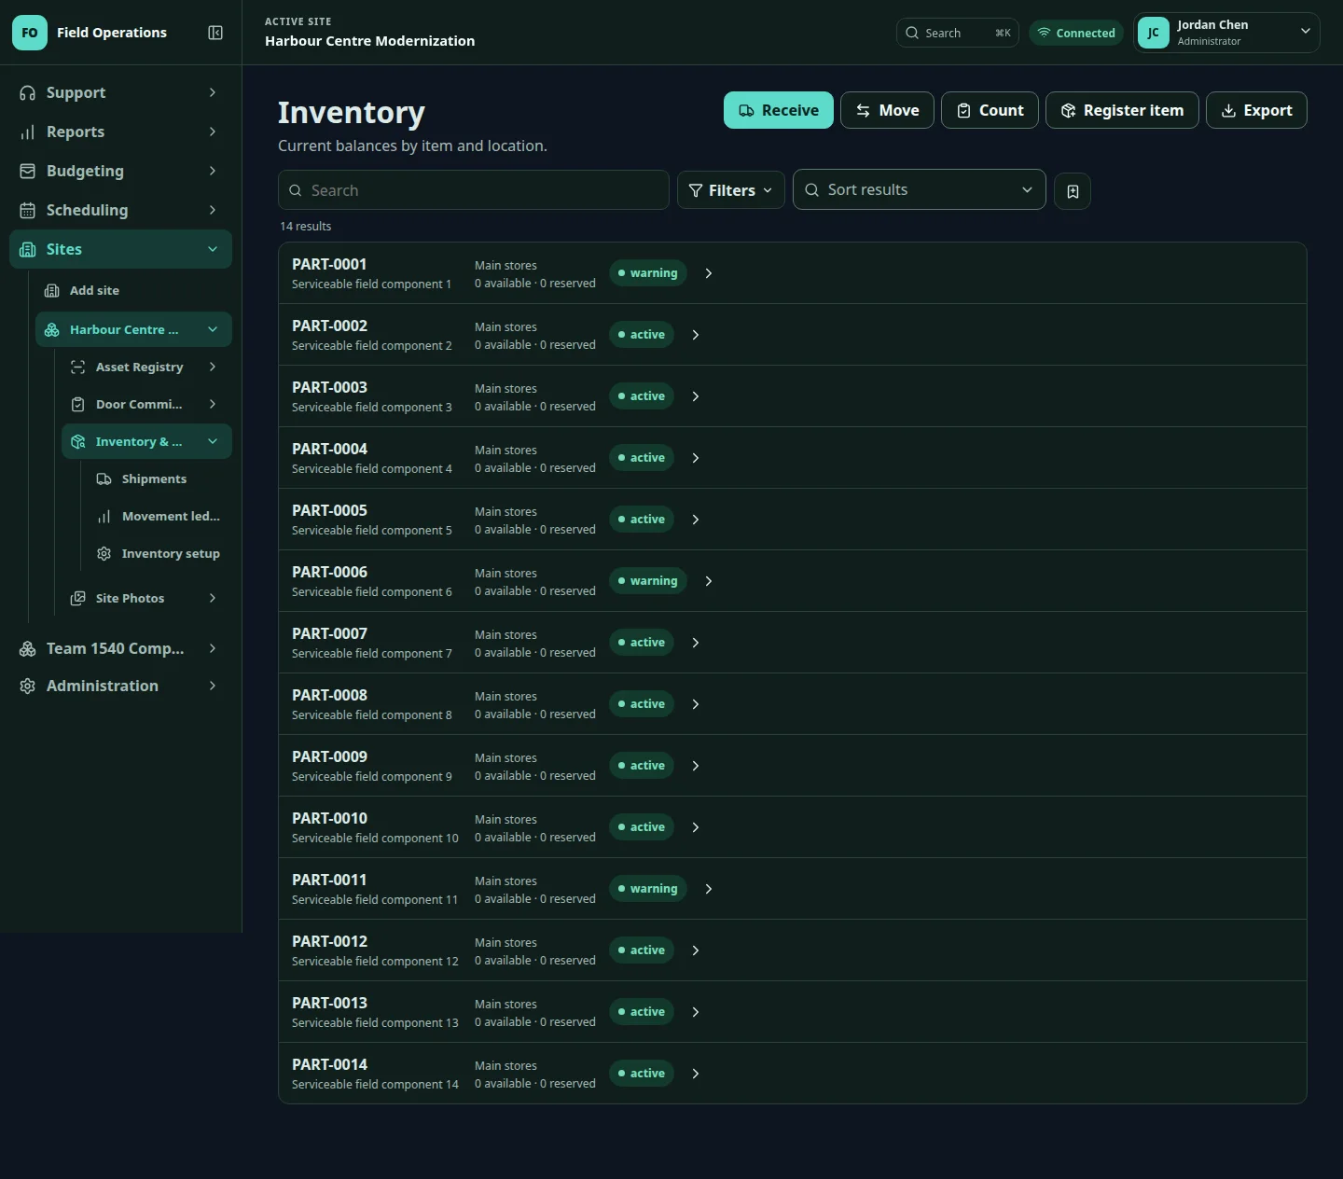Click the PART-0014 active badge

point(642,1074)
